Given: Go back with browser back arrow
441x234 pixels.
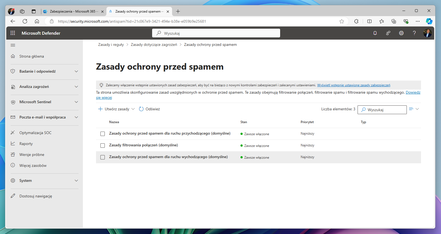Looking at the screenshot, I should [13, 21].
